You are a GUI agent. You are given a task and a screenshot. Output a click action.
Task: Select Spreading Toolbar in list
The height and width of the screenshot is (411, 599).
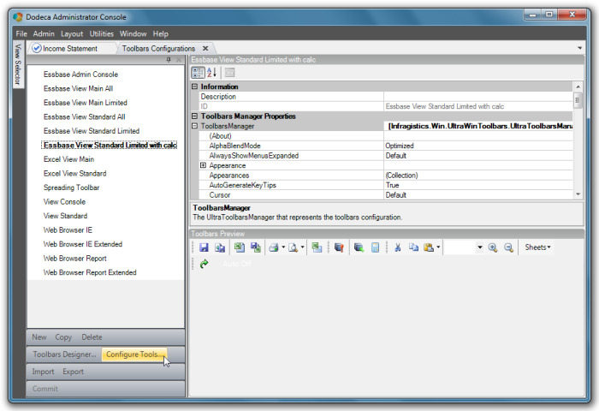(x=71, y=188)
